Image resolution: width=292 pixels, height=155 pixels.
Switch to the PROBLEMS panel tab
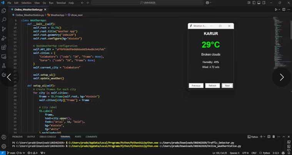tap(17, 137)
